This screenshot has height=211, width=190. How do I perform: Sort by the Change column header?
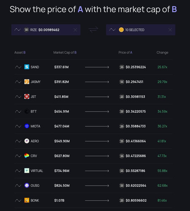point(162,52)
